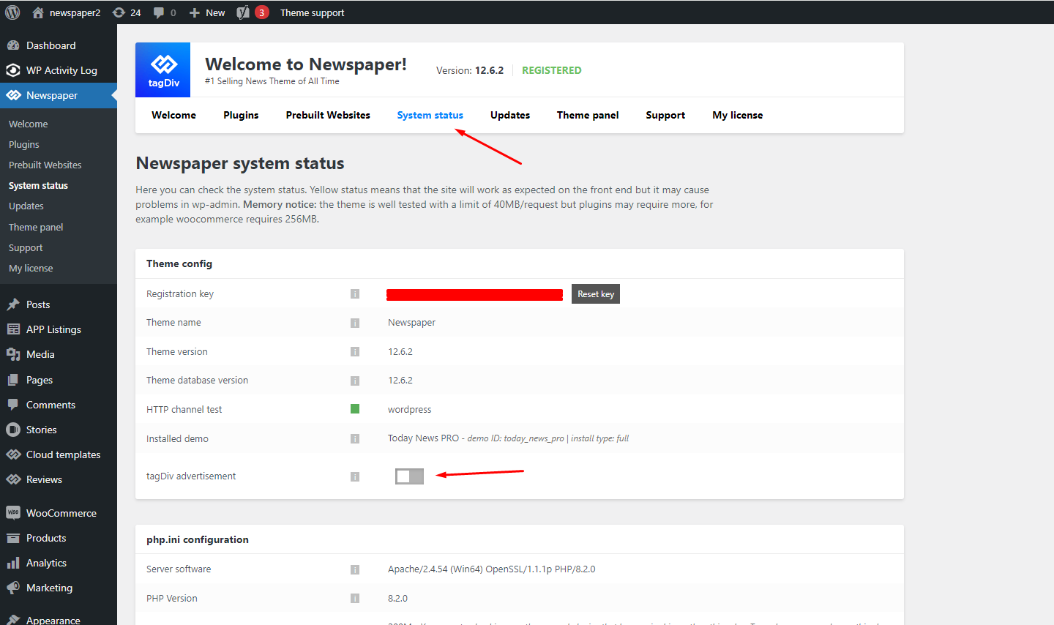Click the WooCommerce icon
The image size is (1054, 625).
pos(13,513)
